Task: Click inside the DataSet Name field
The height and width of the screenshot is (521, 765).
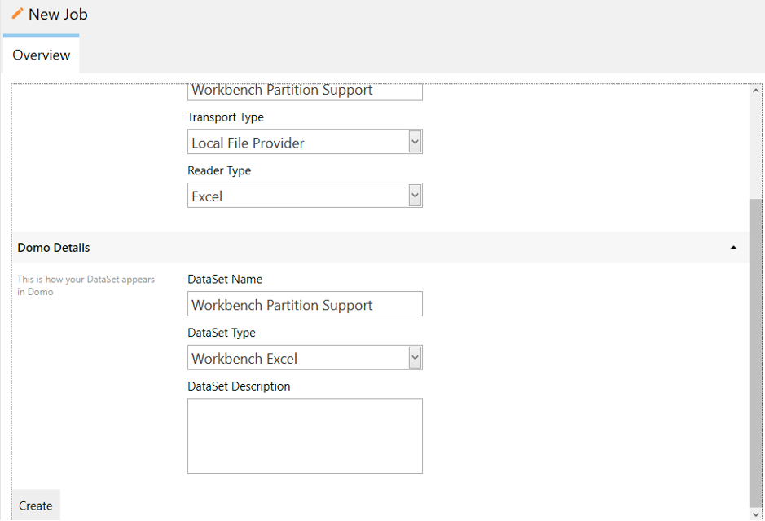Action: click(x=305, y=303)
